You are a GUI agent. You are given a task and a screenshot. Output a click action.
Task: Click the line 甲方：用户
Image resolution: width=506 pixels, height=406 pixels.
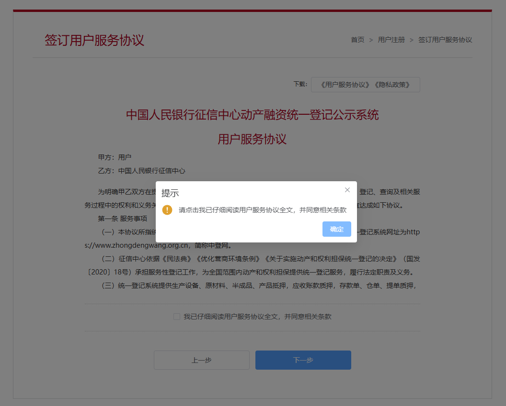115,157
